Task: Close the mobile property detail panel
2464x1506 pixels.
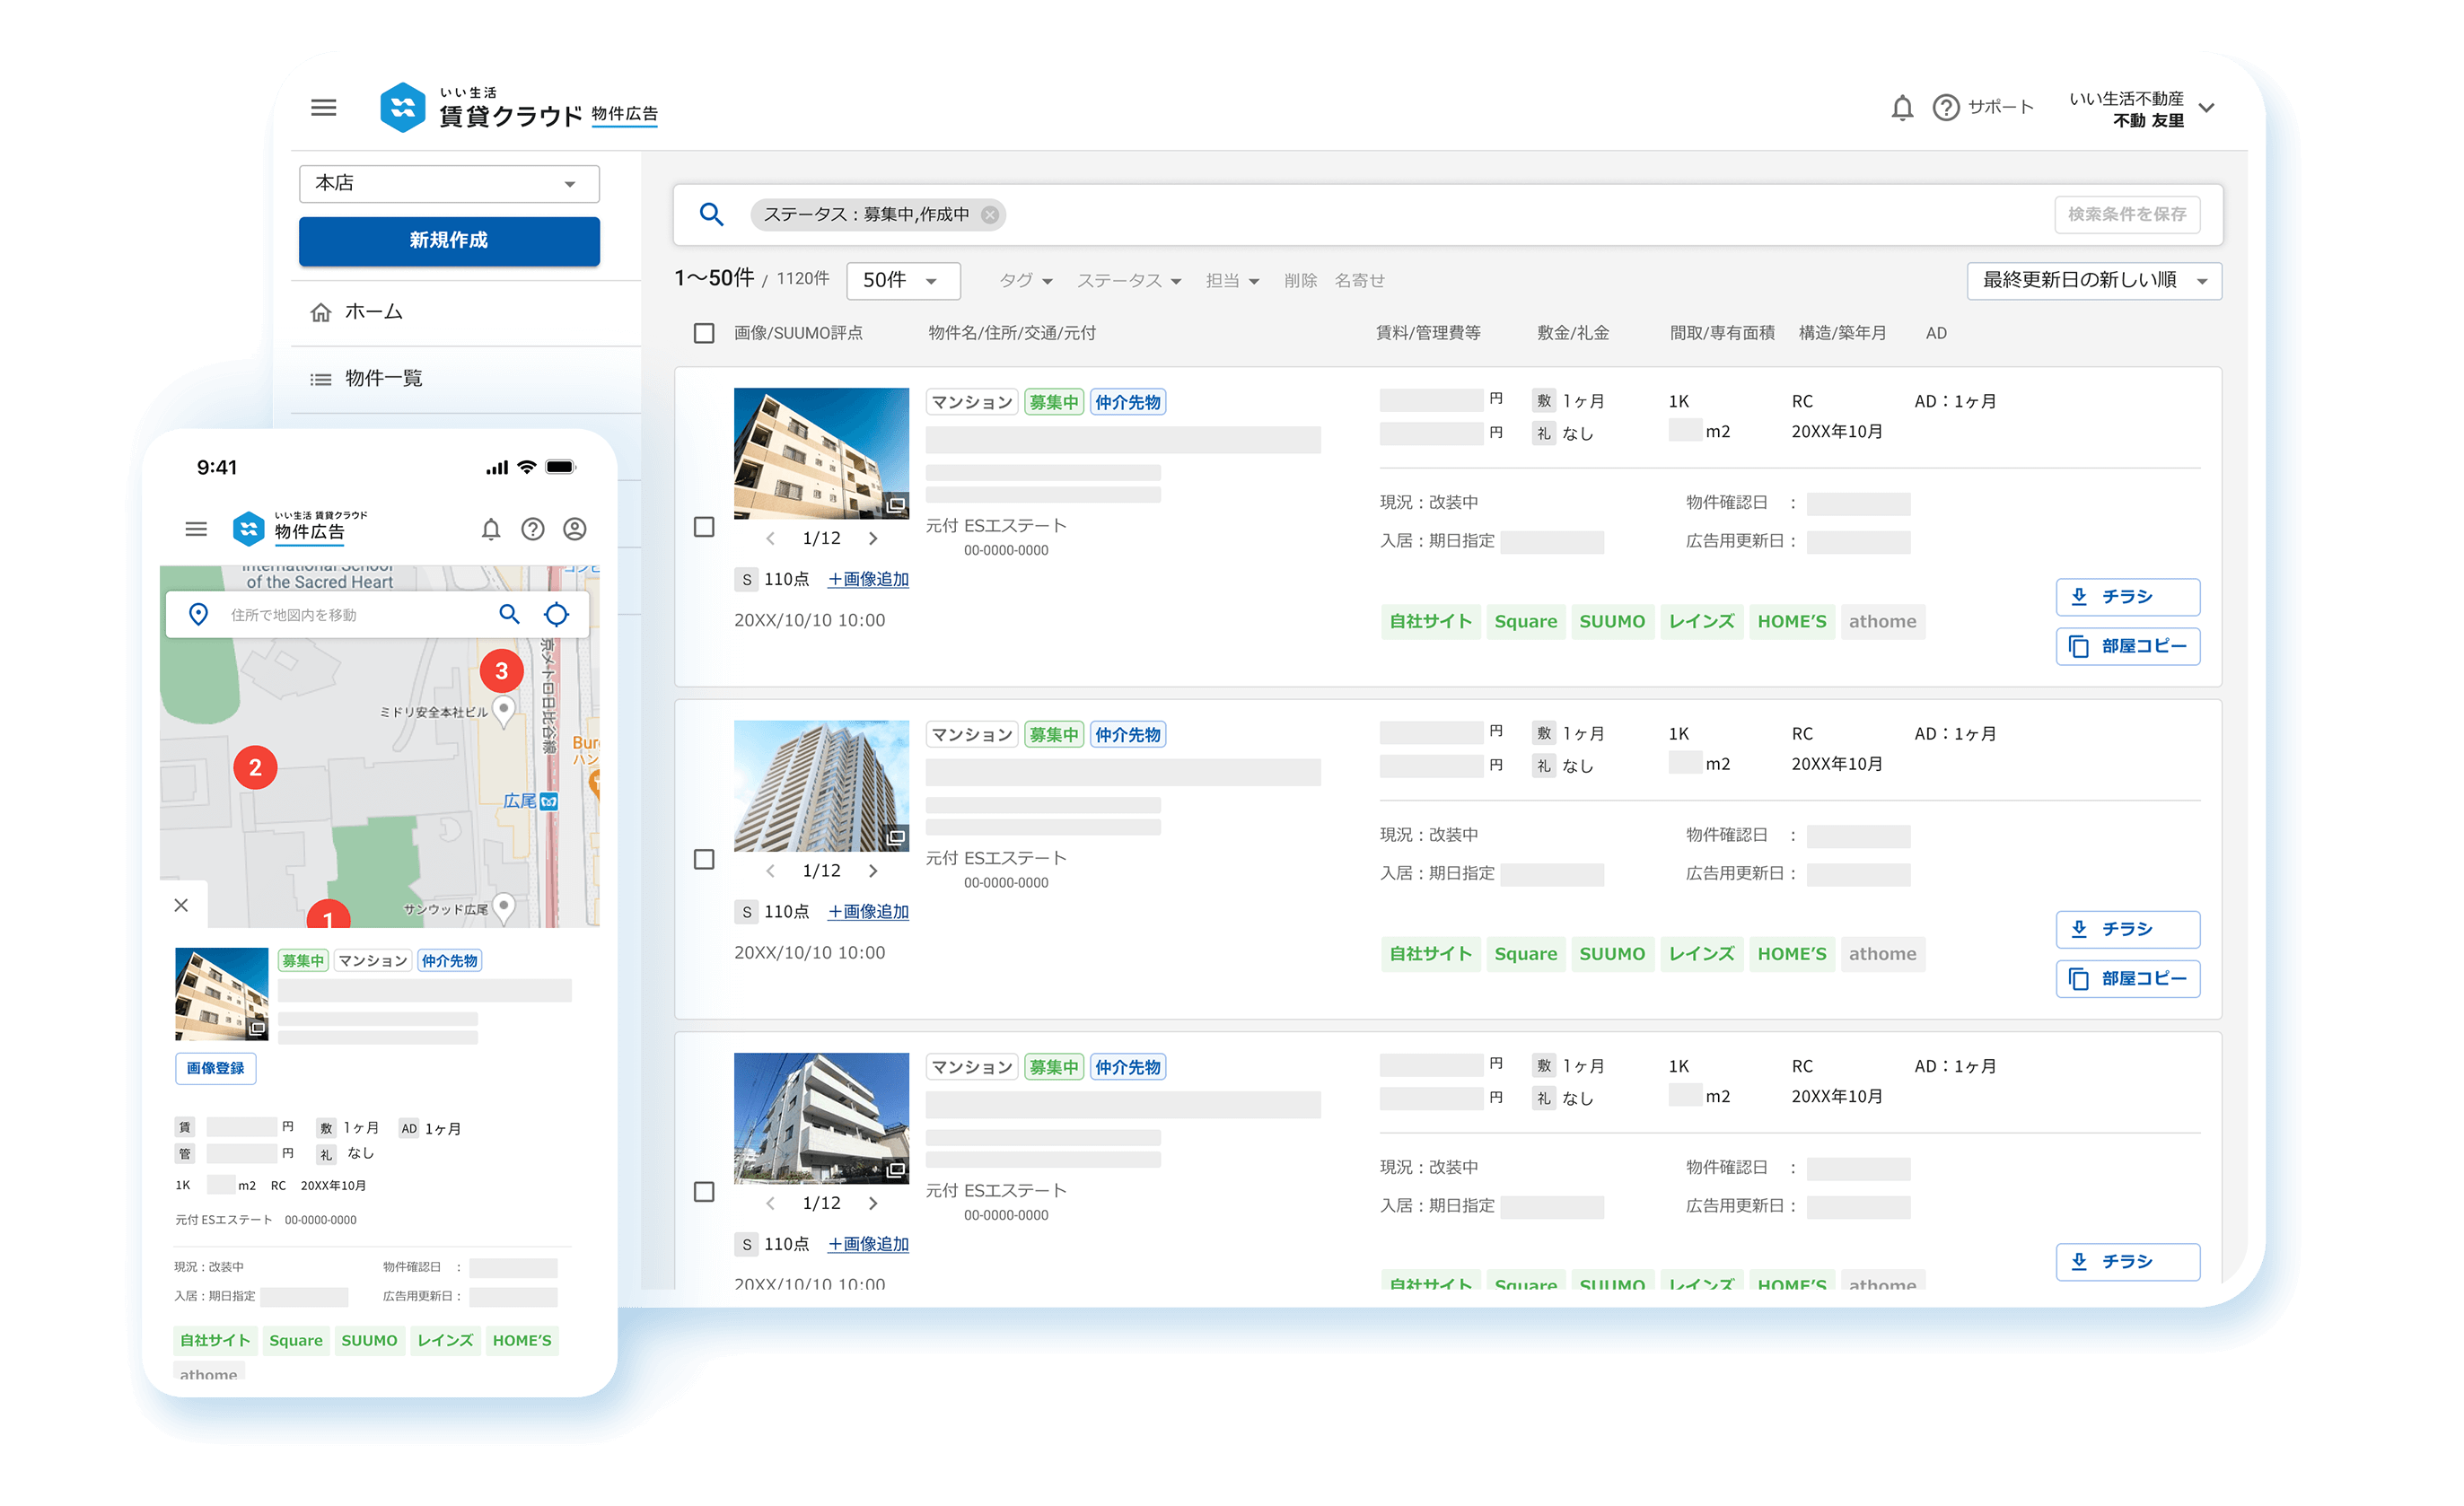Action: [181, 905]
